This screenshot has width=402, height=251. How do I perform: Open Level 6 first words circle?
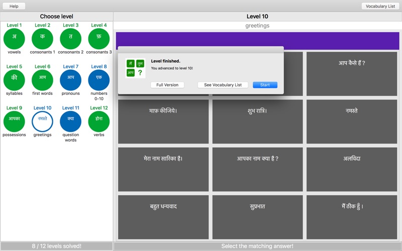coord(42,80)
